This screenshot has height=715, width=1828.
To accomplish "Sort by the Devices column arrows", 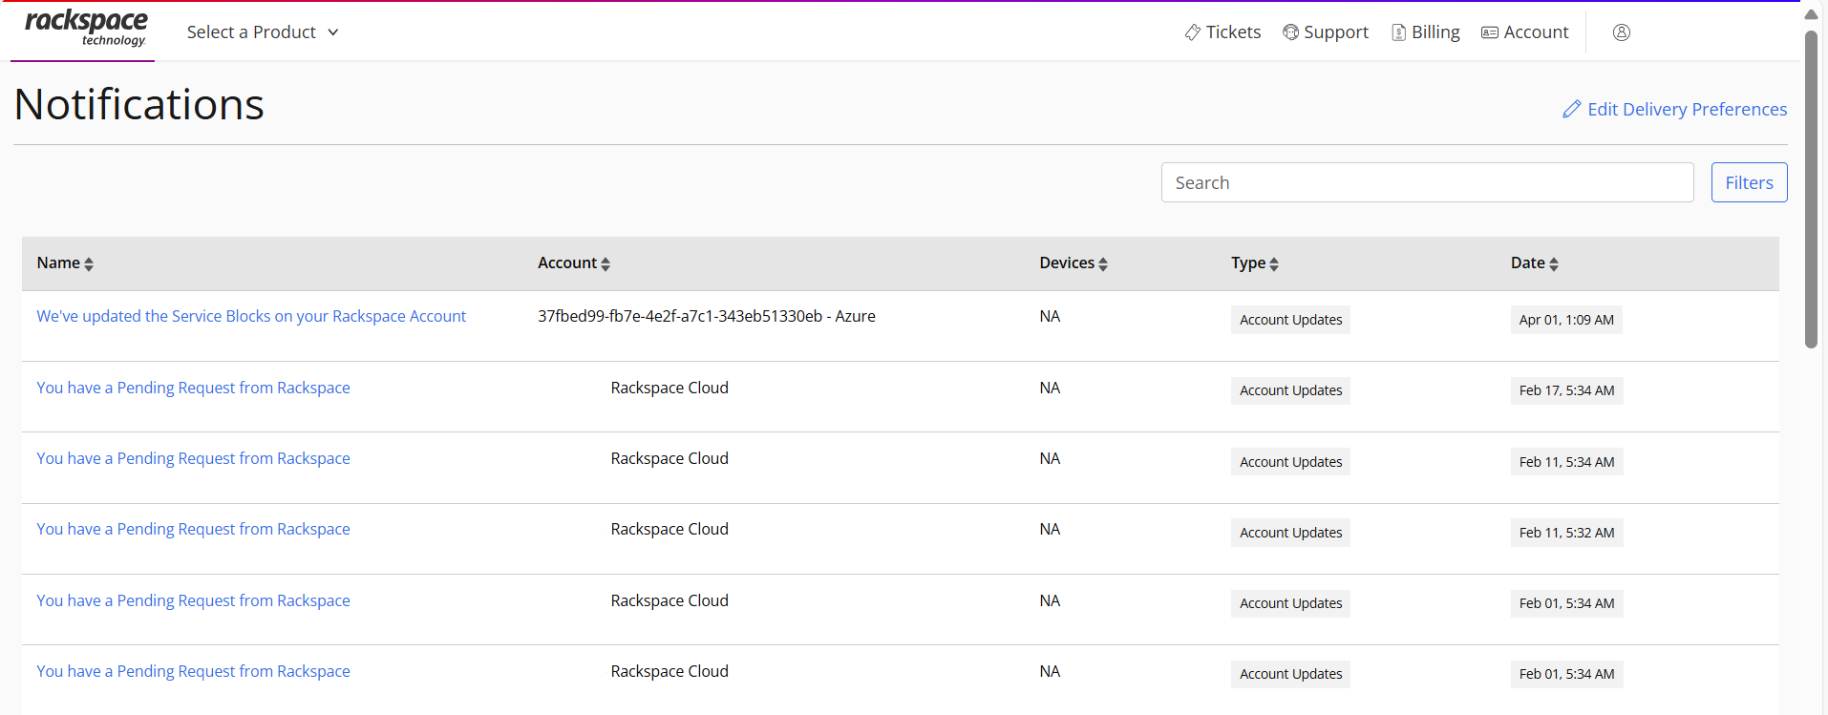I will pyautogui.click(x=1103, y=264).
